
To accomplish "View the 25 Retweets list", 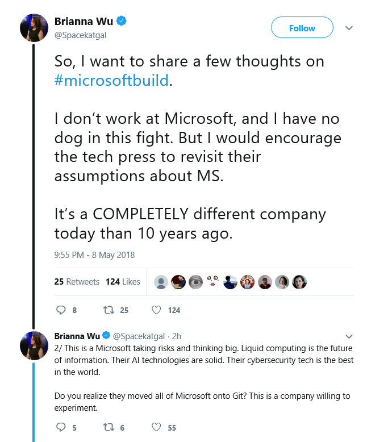I will (77, 282).
